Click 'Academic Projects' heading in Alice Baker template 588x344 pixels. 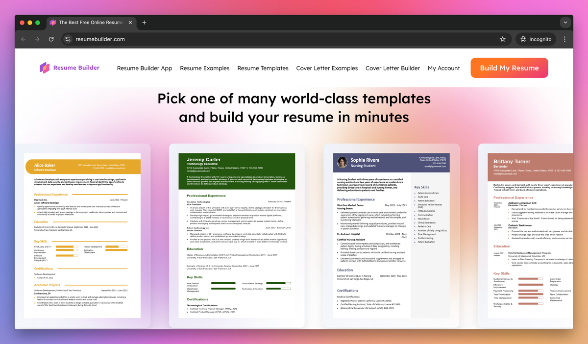[47, 285]
